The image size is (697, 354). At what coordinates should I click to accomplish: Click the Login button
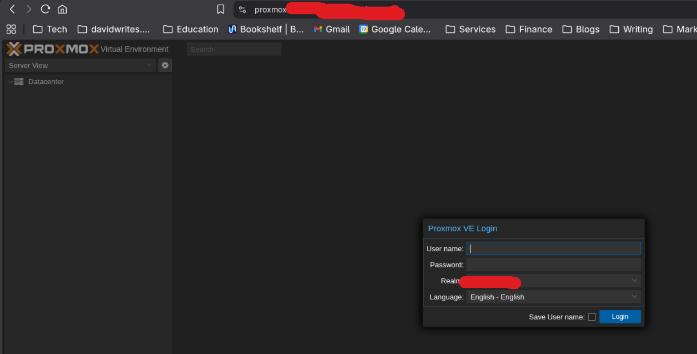tap(620, 317)
